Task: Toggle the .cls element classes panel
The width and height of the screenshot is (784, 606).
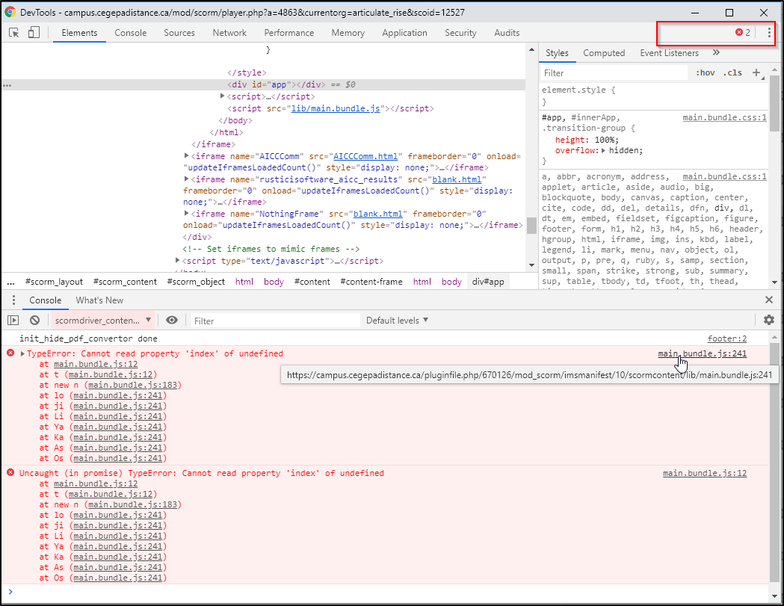Action: (x=732, y=73)
